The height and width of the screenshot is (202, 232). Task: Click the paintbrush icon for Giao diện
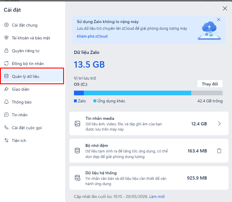click(x=6, y=89)
